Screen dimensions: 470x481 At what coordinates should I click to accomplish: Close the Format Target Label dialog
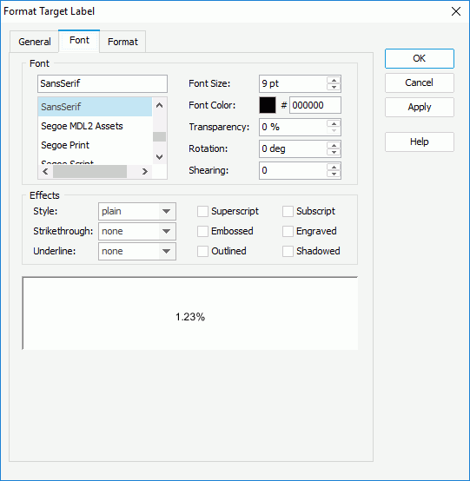click(456, 11)
